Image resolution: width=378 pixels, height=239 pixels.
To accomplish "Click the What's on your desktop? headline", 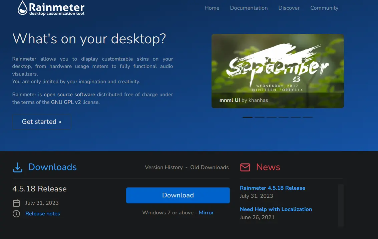I will coord(89,39).
